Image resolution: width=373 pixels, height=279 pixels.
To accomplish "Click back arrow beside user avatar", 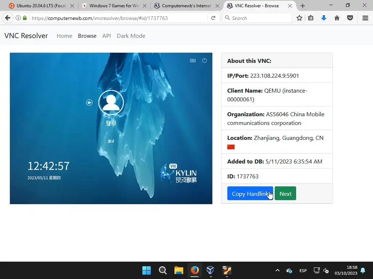I will 89,102.
